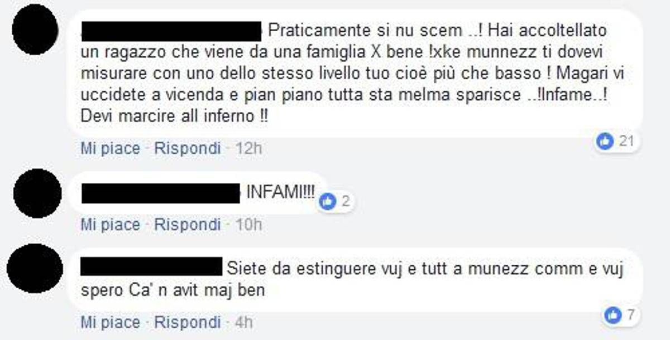Image resolution: width=670 pixels, height=340 pixels.
Task: Click Mi piace under the 4h comment
Action: (x=110, y=322)
